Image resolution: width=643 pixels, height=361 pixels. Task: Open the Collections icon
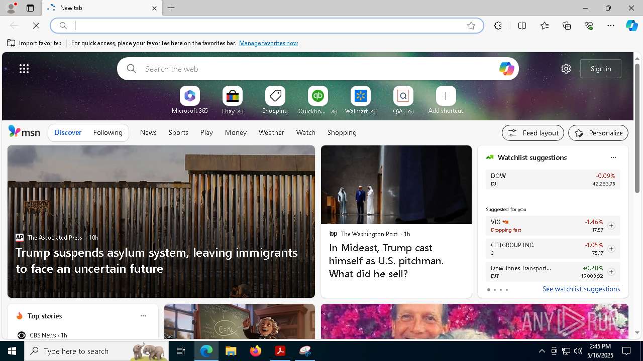point(567,26)
